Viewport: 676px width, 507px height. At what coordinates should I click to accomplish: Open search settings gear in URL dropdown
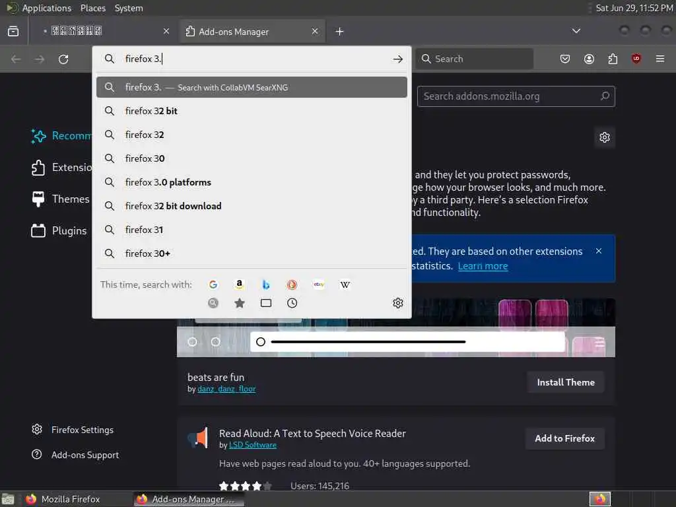398,303
